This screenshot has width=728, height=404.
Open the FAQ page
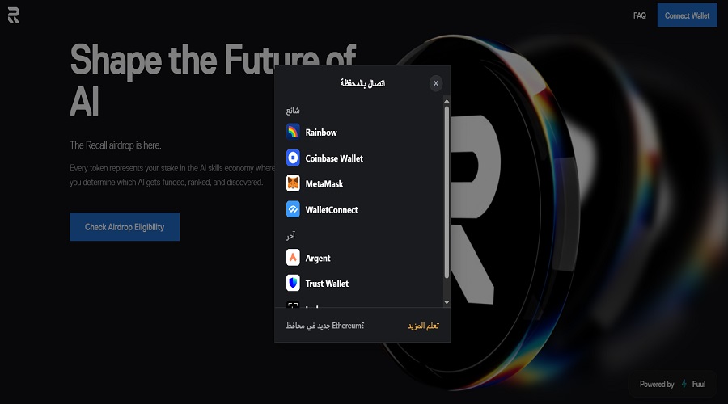coord(639,15)
